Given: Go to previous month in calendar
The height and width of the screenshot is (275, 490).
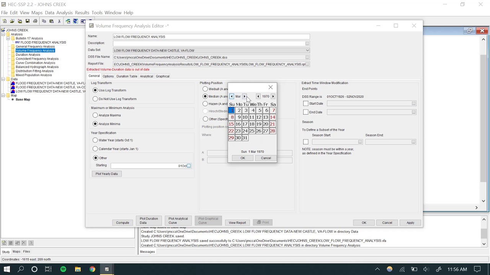Looking at the screenshot, I should pos(232,96).
